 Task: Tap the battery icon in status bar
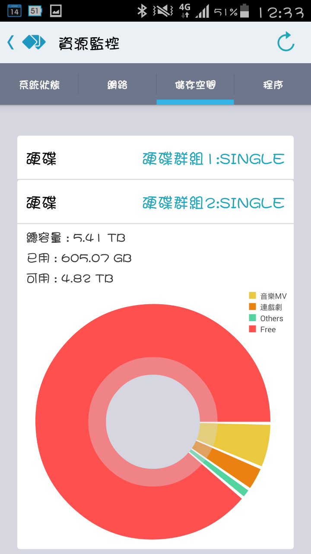244,10
